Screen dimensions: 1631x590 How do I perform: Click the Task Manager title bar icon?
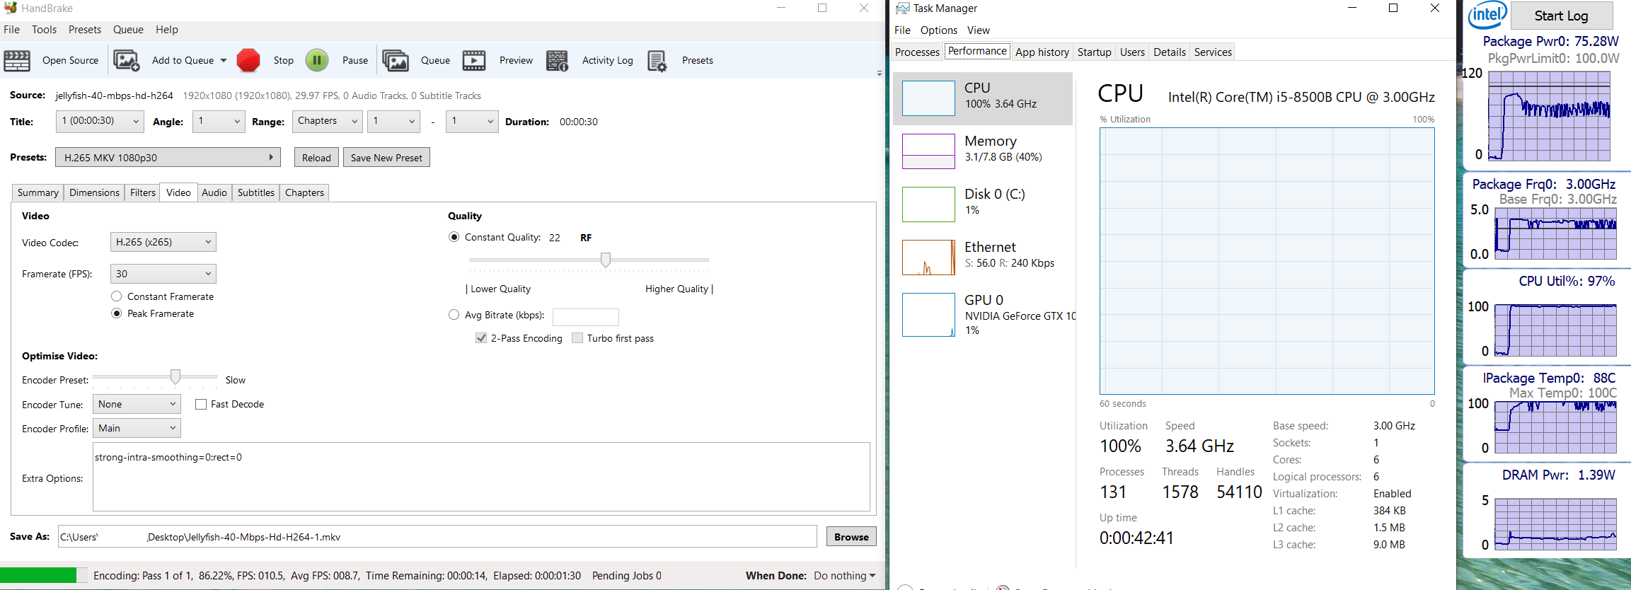902,8
